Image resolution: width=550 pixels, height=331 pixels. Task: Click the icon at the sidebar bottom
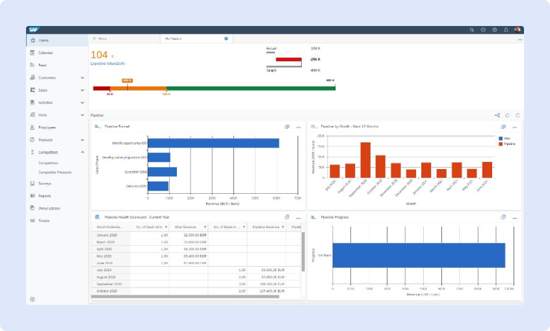pyautogui.click(x=33, y=299)
